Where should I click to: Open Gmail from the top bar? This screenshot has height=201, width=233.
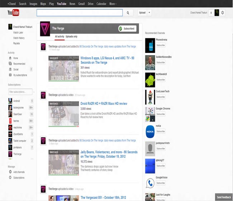tap(81, 4)
